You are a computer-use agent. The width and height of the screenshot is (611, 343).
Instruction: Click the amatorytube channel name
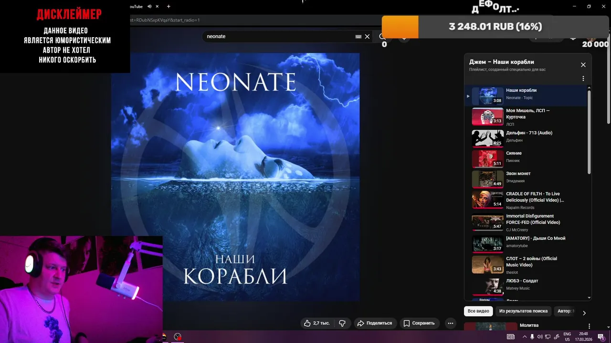pyautogui.click(x=517, y=246)
